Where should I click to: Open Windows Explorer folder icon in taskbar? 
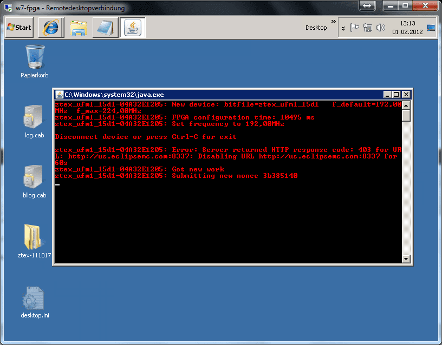click(x=78, y=28)
